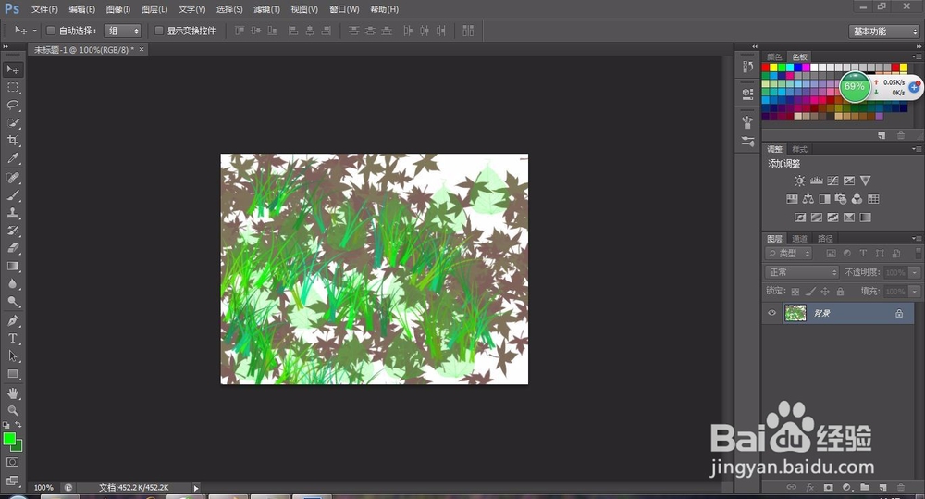The image size is (925, 499).
Task: Select the Crop tool
Action: point(13,141)
